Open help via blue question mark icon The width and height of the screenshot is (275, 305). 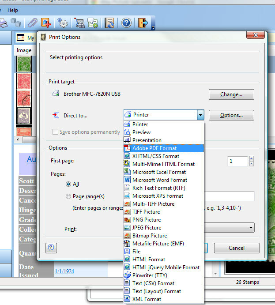(126, 23)
